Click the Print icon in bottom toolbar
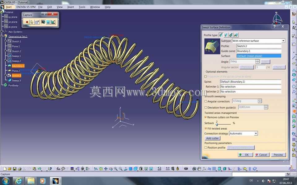Viewport: 297px width, 185px height. tap(19, 169)
